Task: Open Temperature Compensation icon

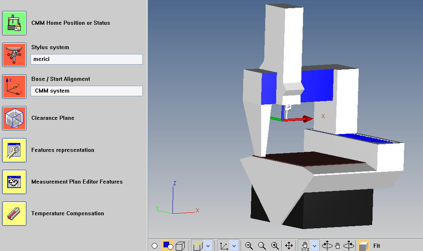Action: (x=14, y=214)
